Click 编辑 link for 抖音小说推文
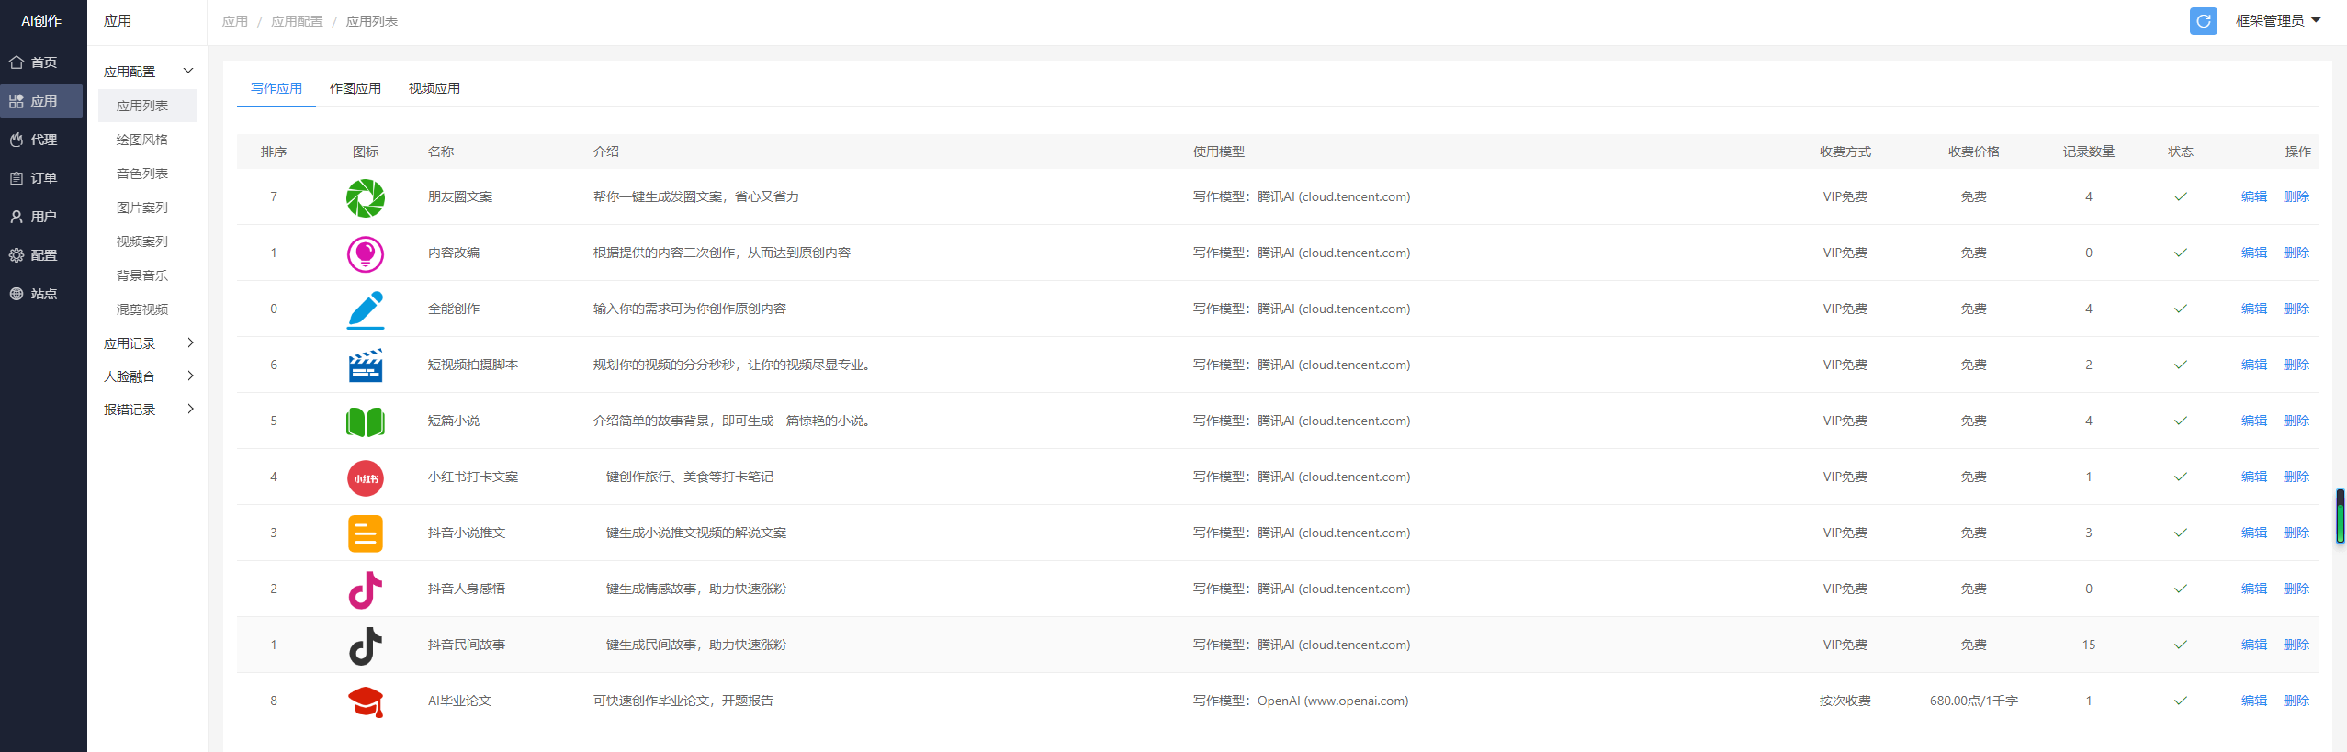This screenshot has height=752, width=2347. pos(2253,533)
